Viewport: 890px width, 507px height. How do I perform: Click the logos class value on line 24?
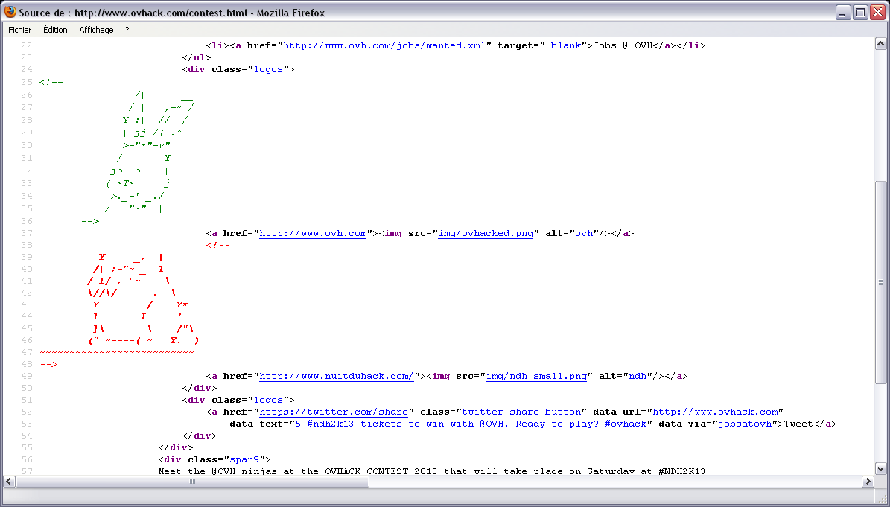(268, 69)
